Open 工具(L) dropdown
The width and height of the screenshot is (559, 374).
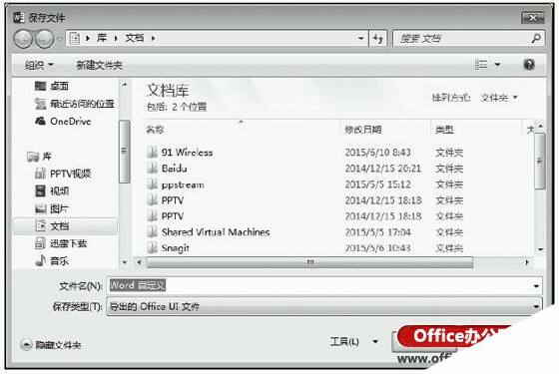coord(354,341)
